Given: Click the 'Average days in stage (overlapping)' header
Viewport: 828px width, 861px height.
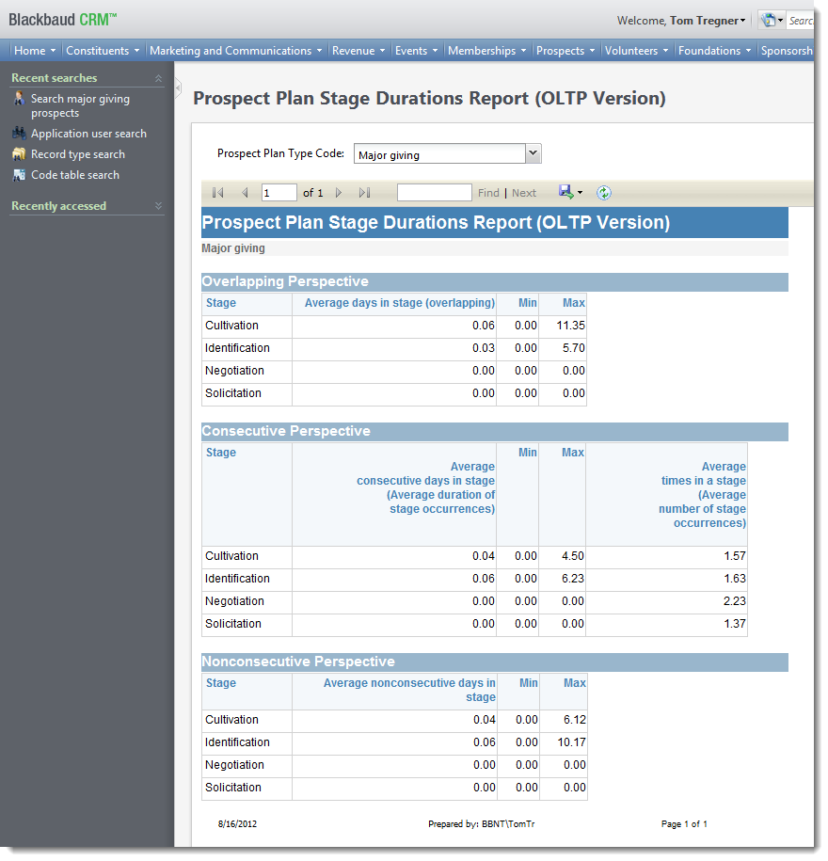Looking at the screenshot, I should point(400,303).
